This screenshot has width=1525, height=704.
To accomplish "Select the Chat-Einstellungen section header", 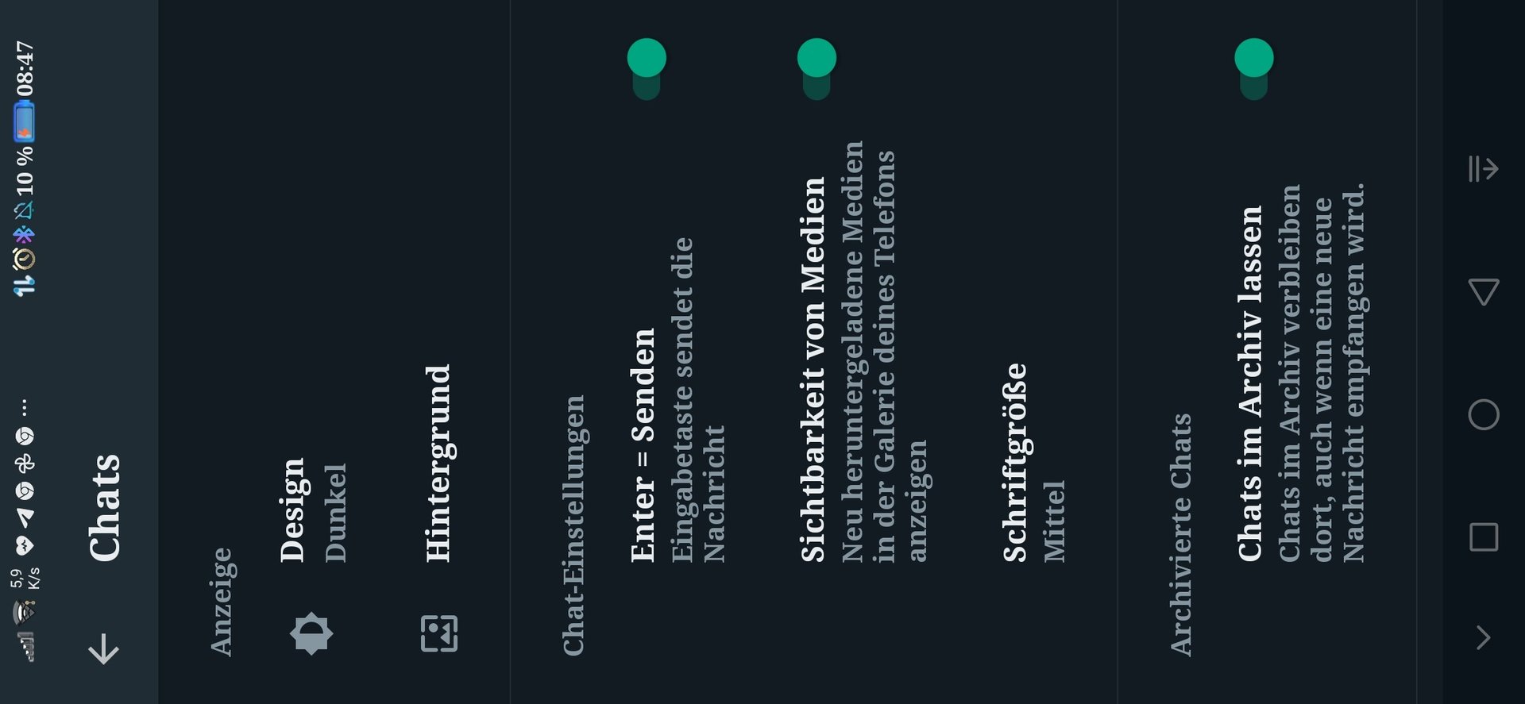I will (573, 525).
